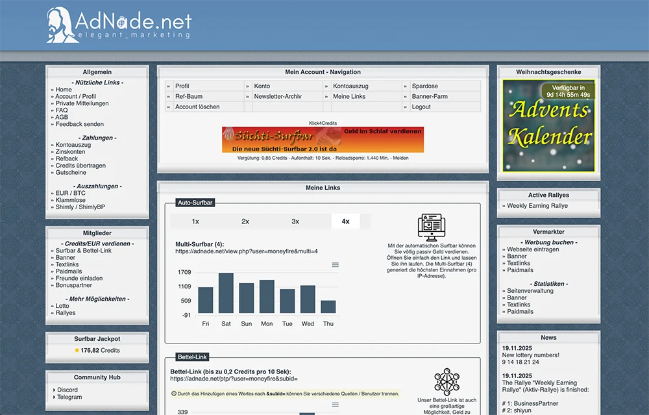
Task: Open Weekly Earning Rallye link
Action: [x=537, y=206]
